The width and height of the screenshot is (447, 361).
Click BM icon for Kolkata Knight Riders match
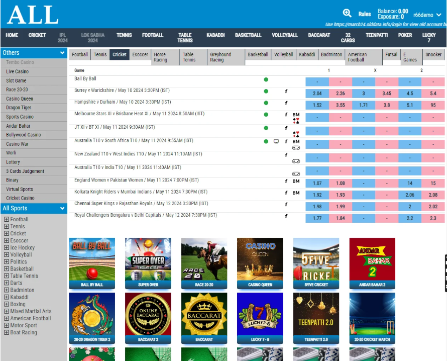tap(296, 193)
